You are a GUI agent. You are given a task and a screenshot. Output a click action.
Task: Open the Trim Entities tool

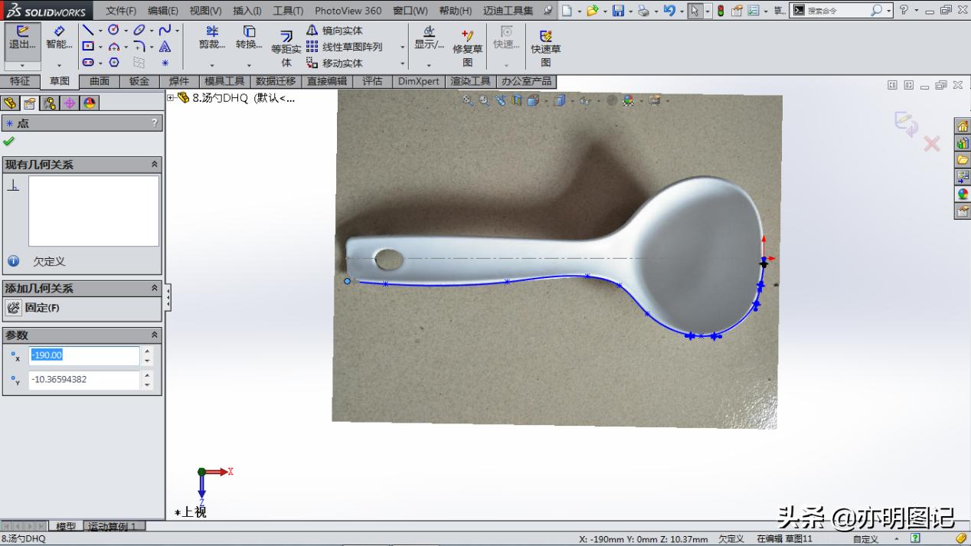coord(212,38)
